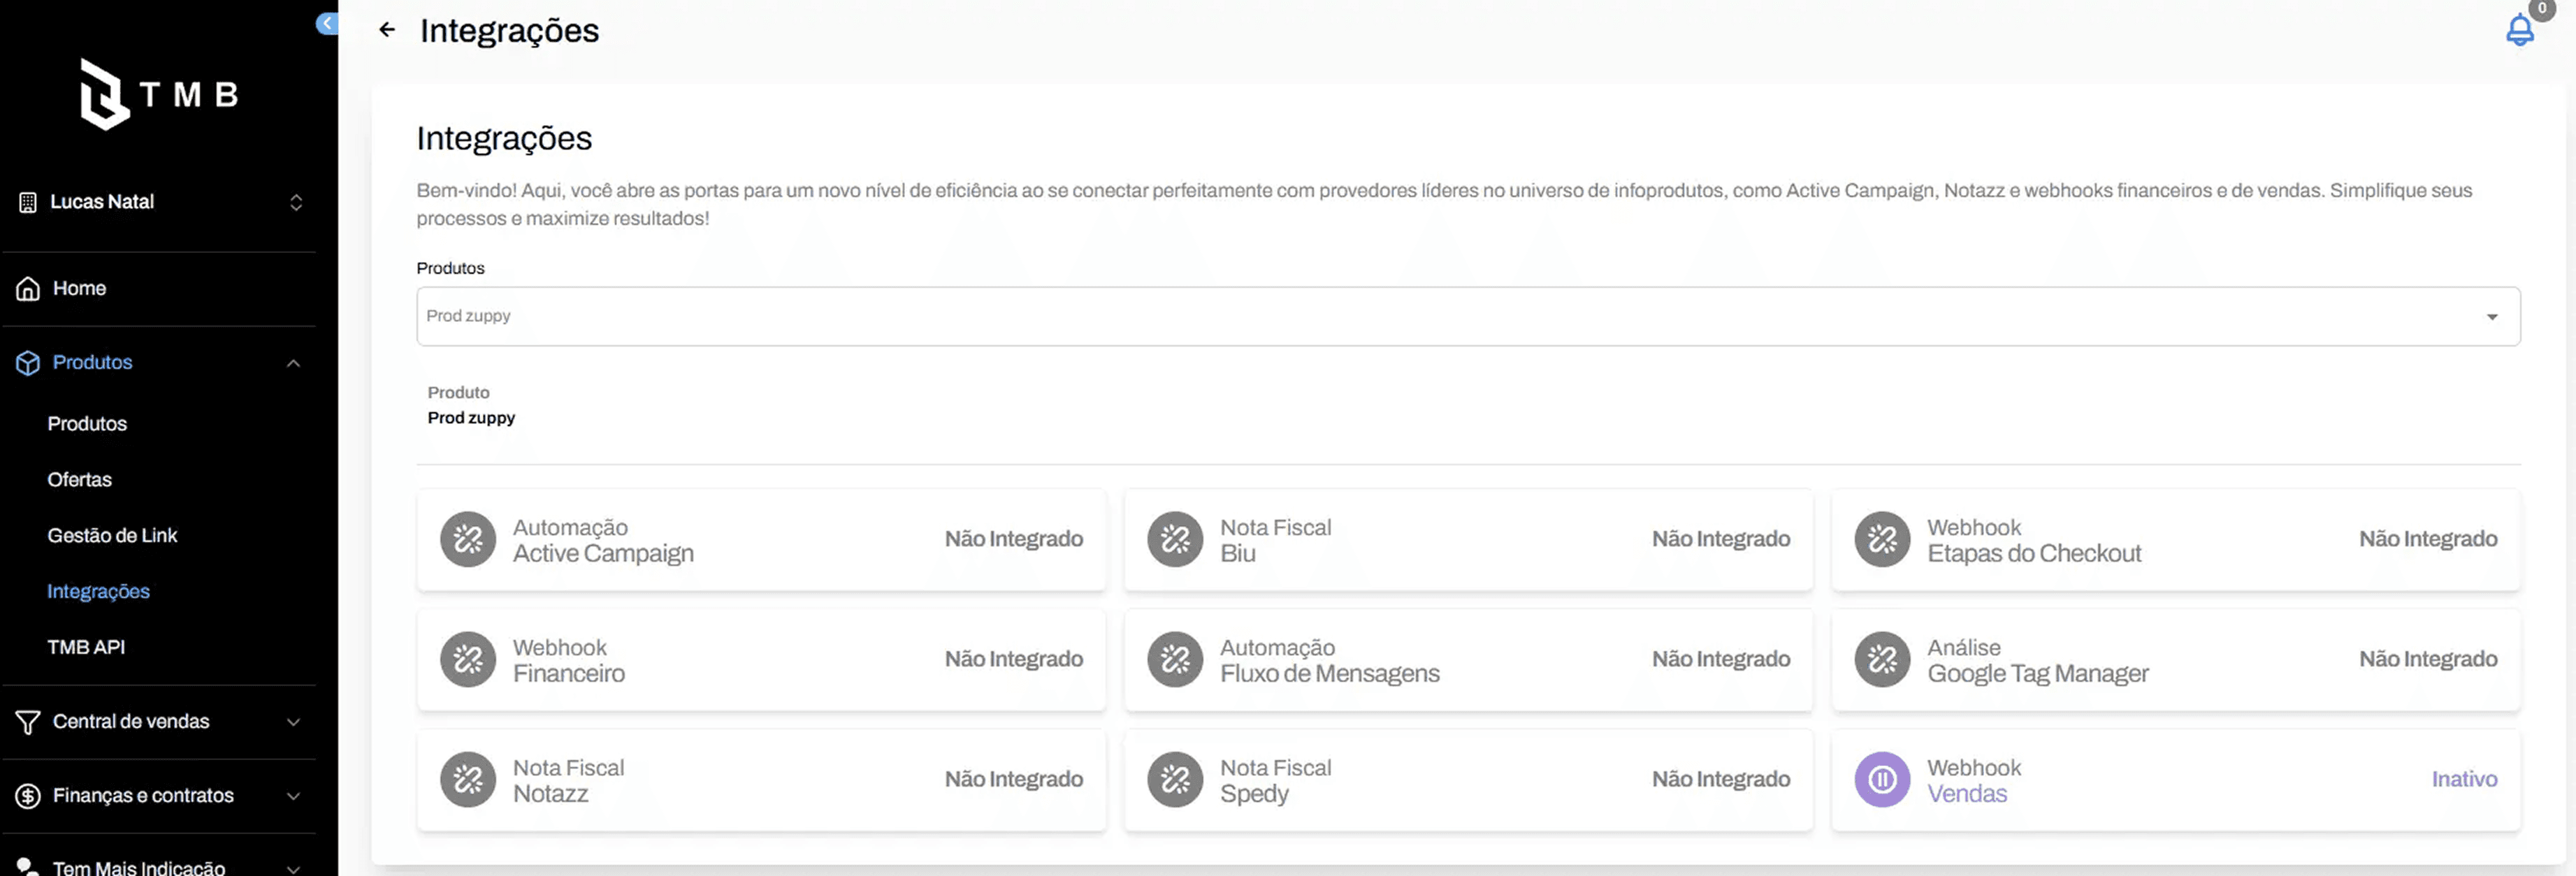
Task: Click the notification bell icon
Action: (x=2519, y=31)
